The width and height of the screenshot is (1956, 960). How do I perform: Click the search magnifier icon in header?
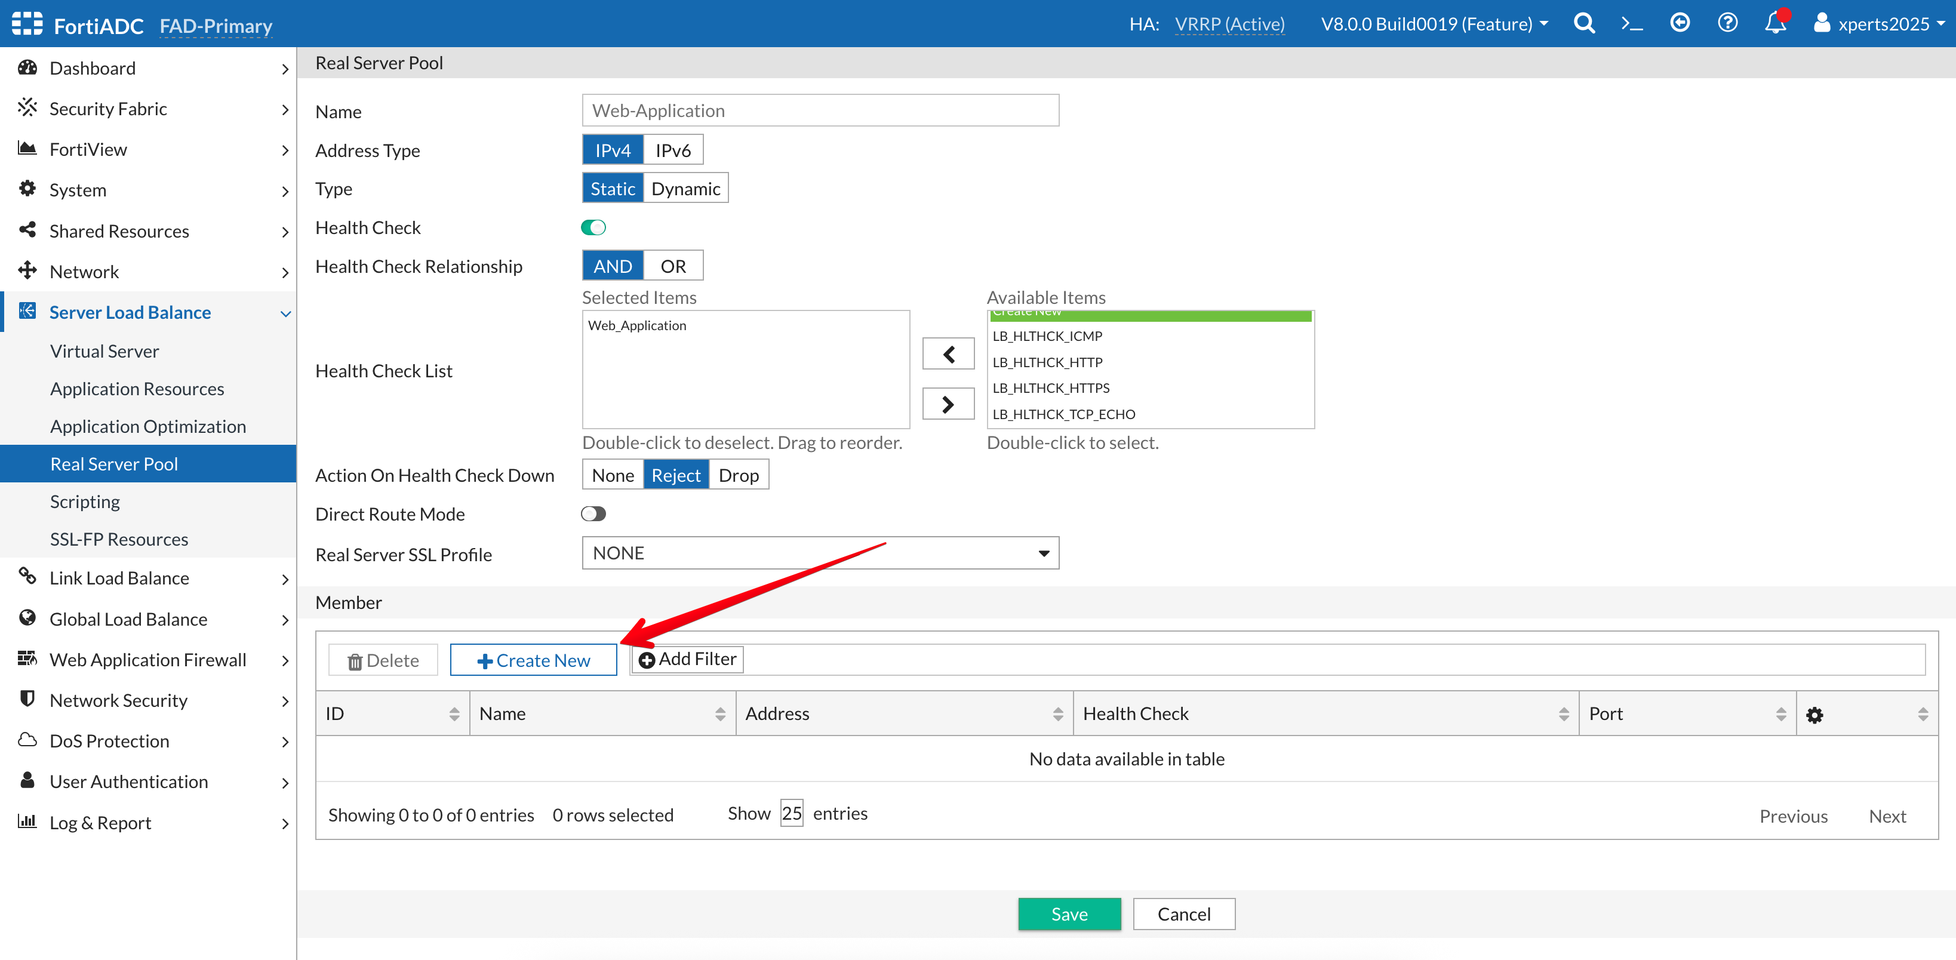[x=1583, y=23]
